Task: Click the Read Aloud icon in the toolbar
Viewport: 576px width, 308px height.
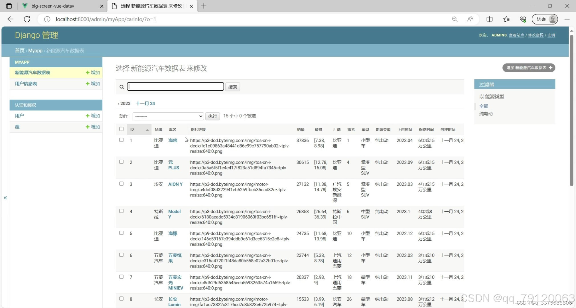Action: coord(470,19)
